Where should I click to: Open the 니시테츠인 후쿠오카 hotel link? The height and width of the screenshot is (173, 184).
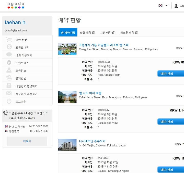pos(92,141)
